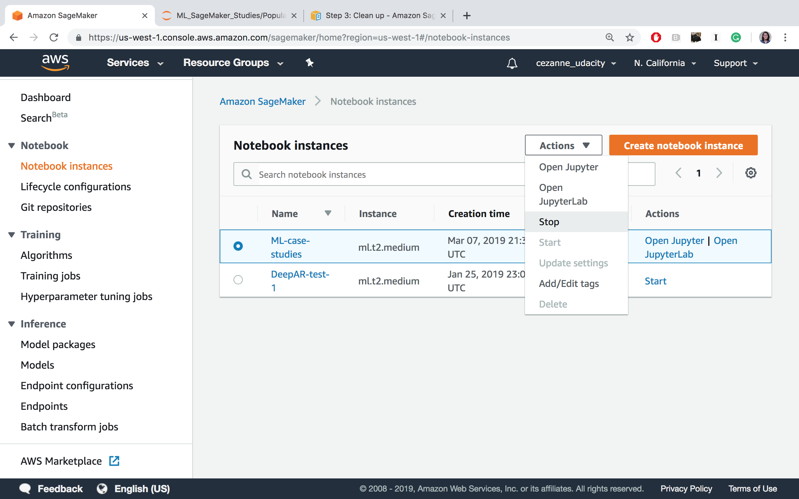Open the DeepAR-test-1 instance link
The width and height of the screenshot is (799, 499).
click(x=300, y=281)
